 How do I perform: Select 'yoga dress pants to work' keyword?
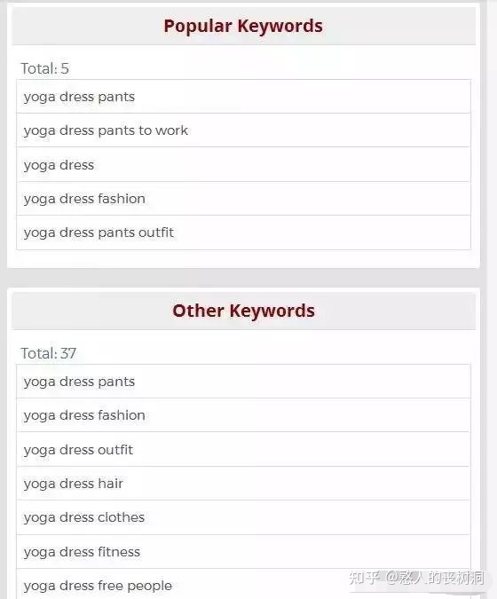244,130
